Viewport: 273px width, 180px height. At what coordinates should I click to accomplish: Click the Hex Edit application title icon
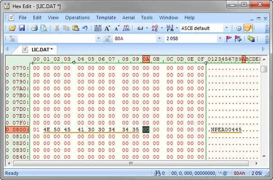7,6
